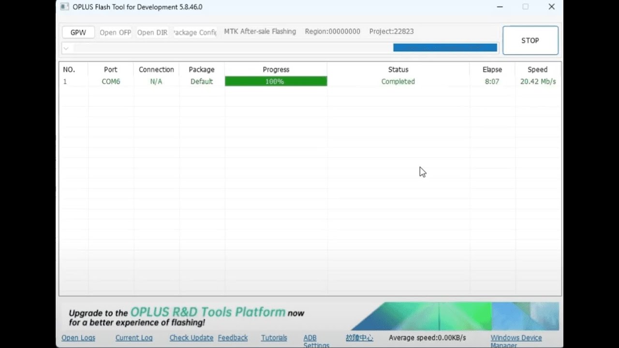
Task: Sort by the Port column header
Action: (x=111, y=70)
